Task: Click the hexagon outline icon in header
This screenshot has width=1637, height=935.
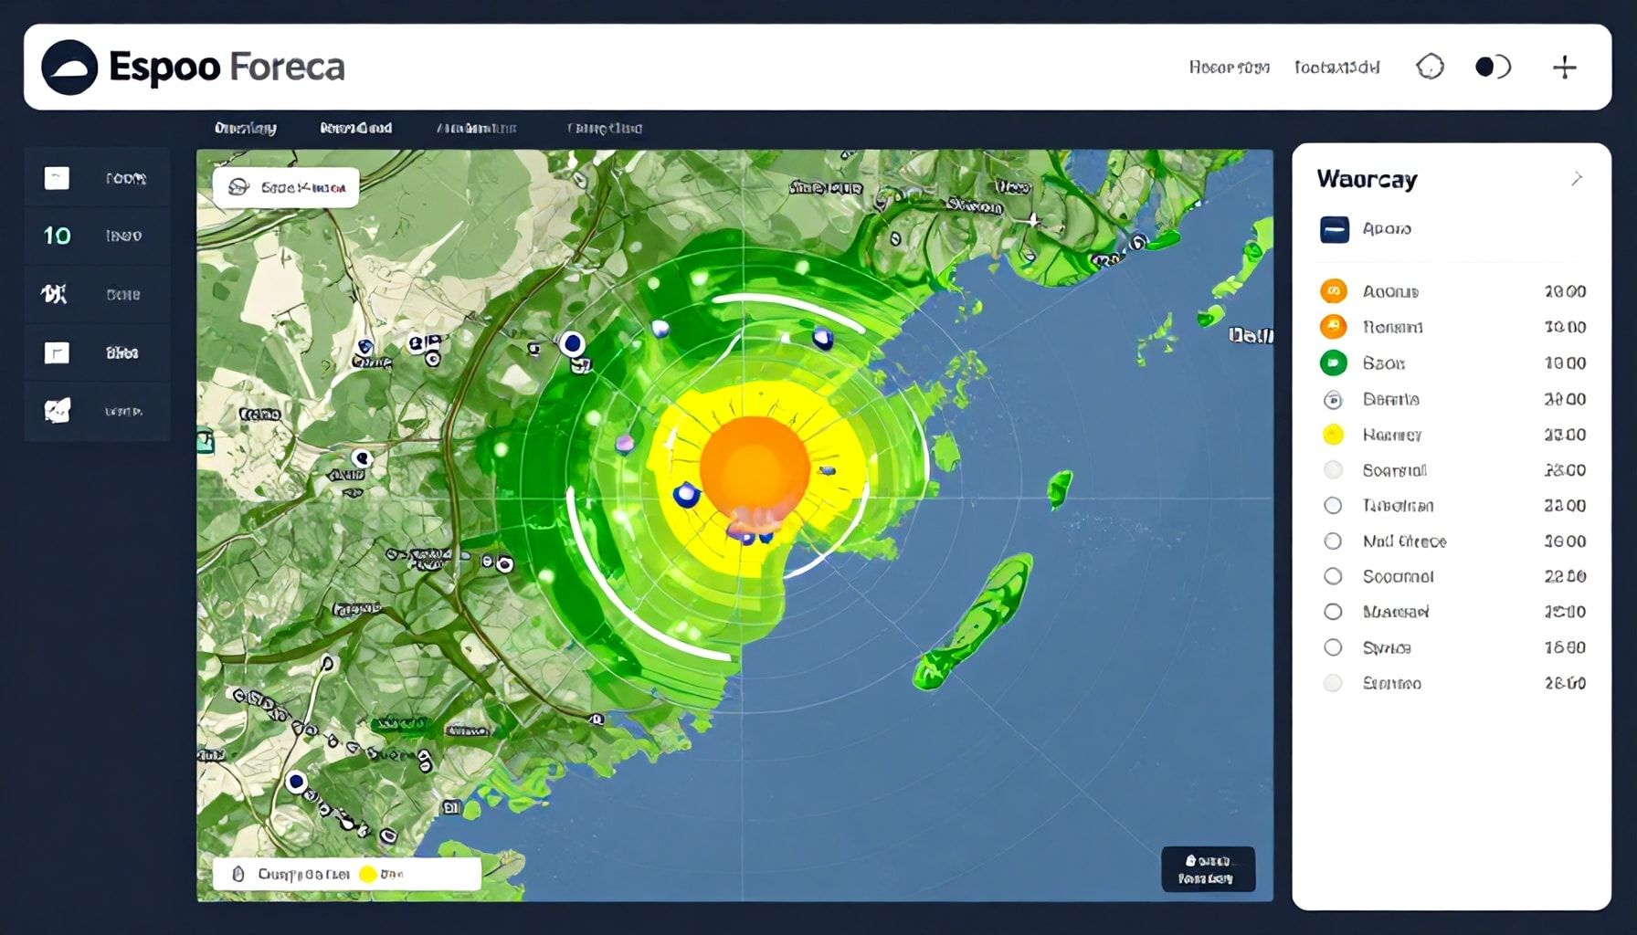Action: [x=1430, y=68]
